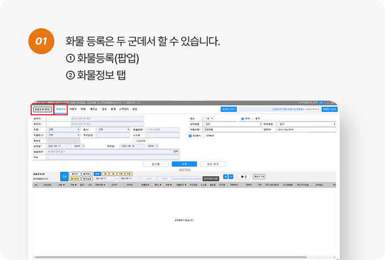385x260 pixels.
Task: Select the 독차 radio button
Action: point(242,119)
